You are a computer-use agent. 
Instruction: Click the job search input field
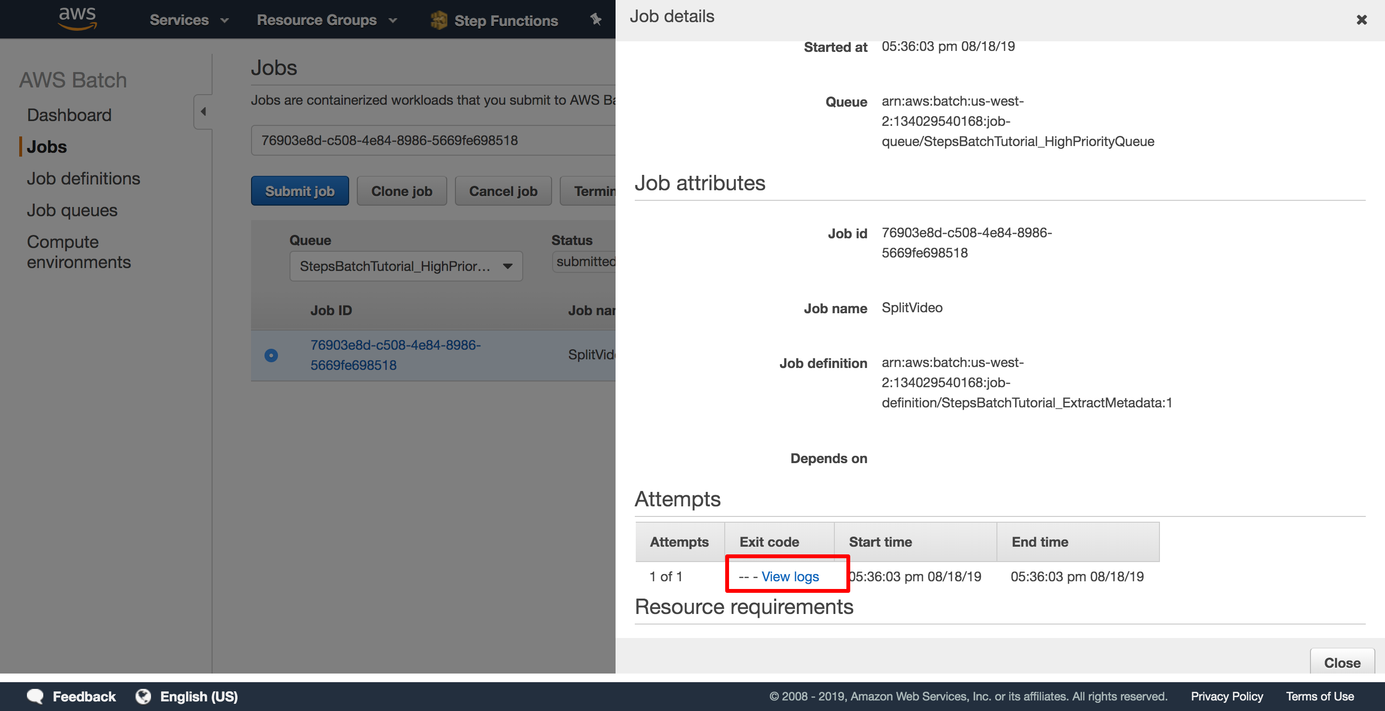433,140
